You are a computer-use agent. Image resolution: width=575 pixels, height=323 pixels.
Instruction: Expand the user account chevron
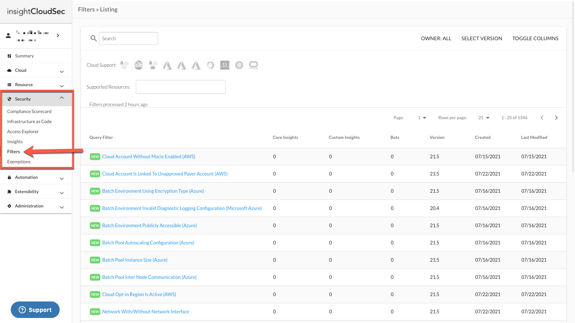tap(58, 36)
